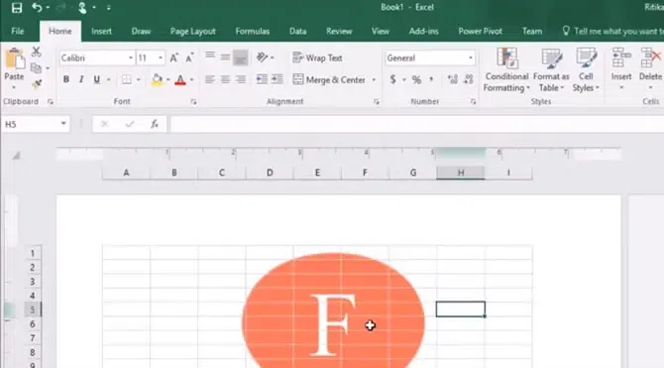
Task: Click the Increase Font Size icon
Action: [x=173, y=59]
